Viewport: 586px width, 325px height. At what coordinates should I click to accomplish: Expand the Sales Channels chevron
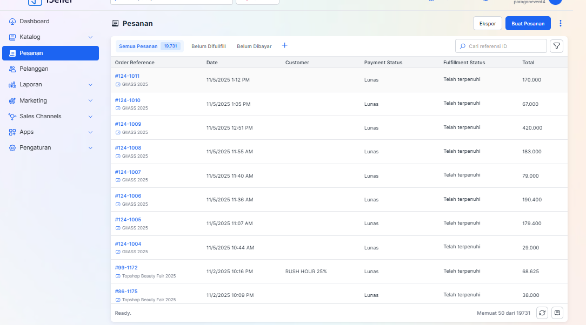pyautogui.click(x=90, y=117)
